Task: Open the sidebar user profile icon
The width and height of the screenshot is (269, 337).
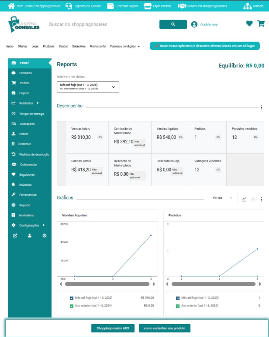Action: tap(30, 236)
